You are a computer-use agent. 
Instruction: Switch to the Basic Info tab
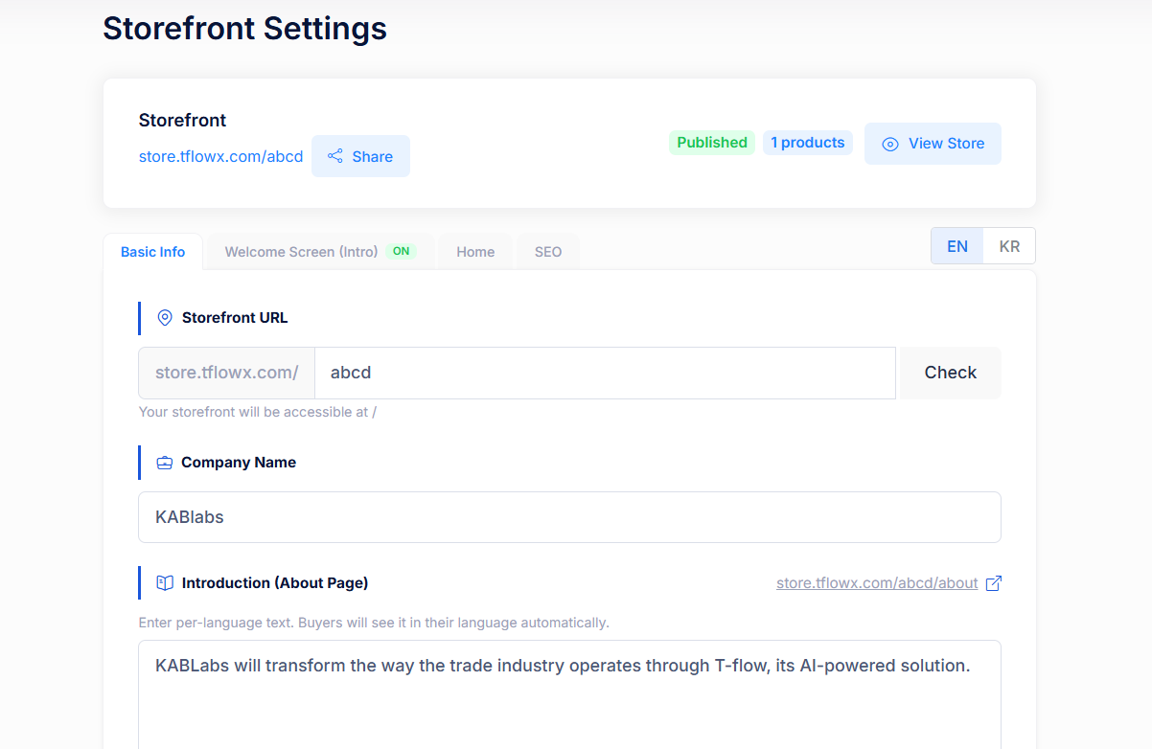coord(153,252)
